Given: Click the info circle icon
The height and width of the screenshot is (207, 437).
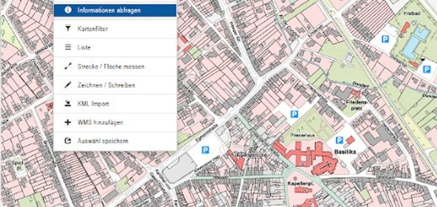Looking at the screenshot, I should click(68, 10).
